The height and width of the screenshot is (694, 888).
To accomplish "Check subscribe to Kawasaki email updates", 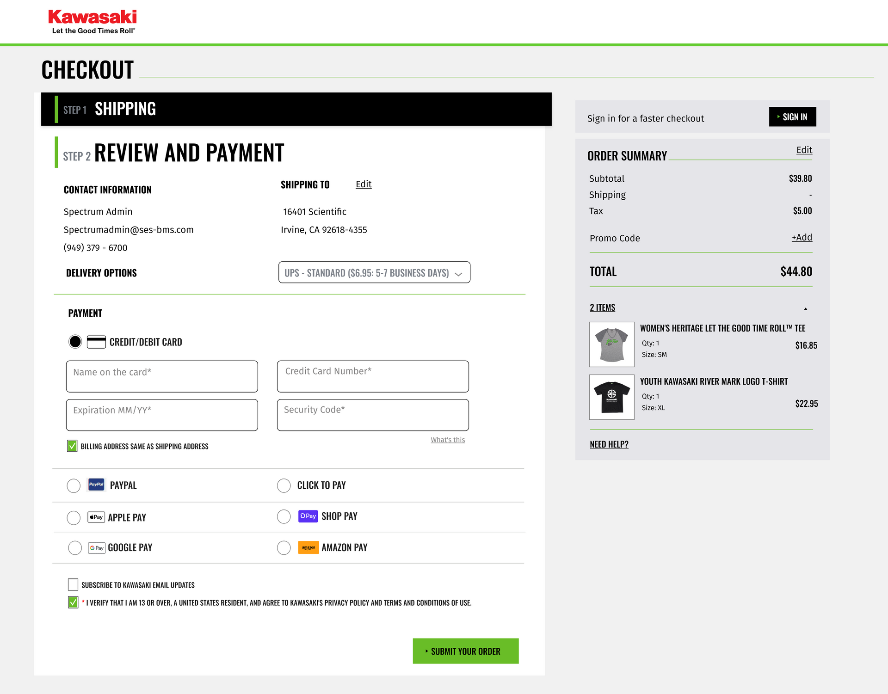I will (x=73, y=584).
